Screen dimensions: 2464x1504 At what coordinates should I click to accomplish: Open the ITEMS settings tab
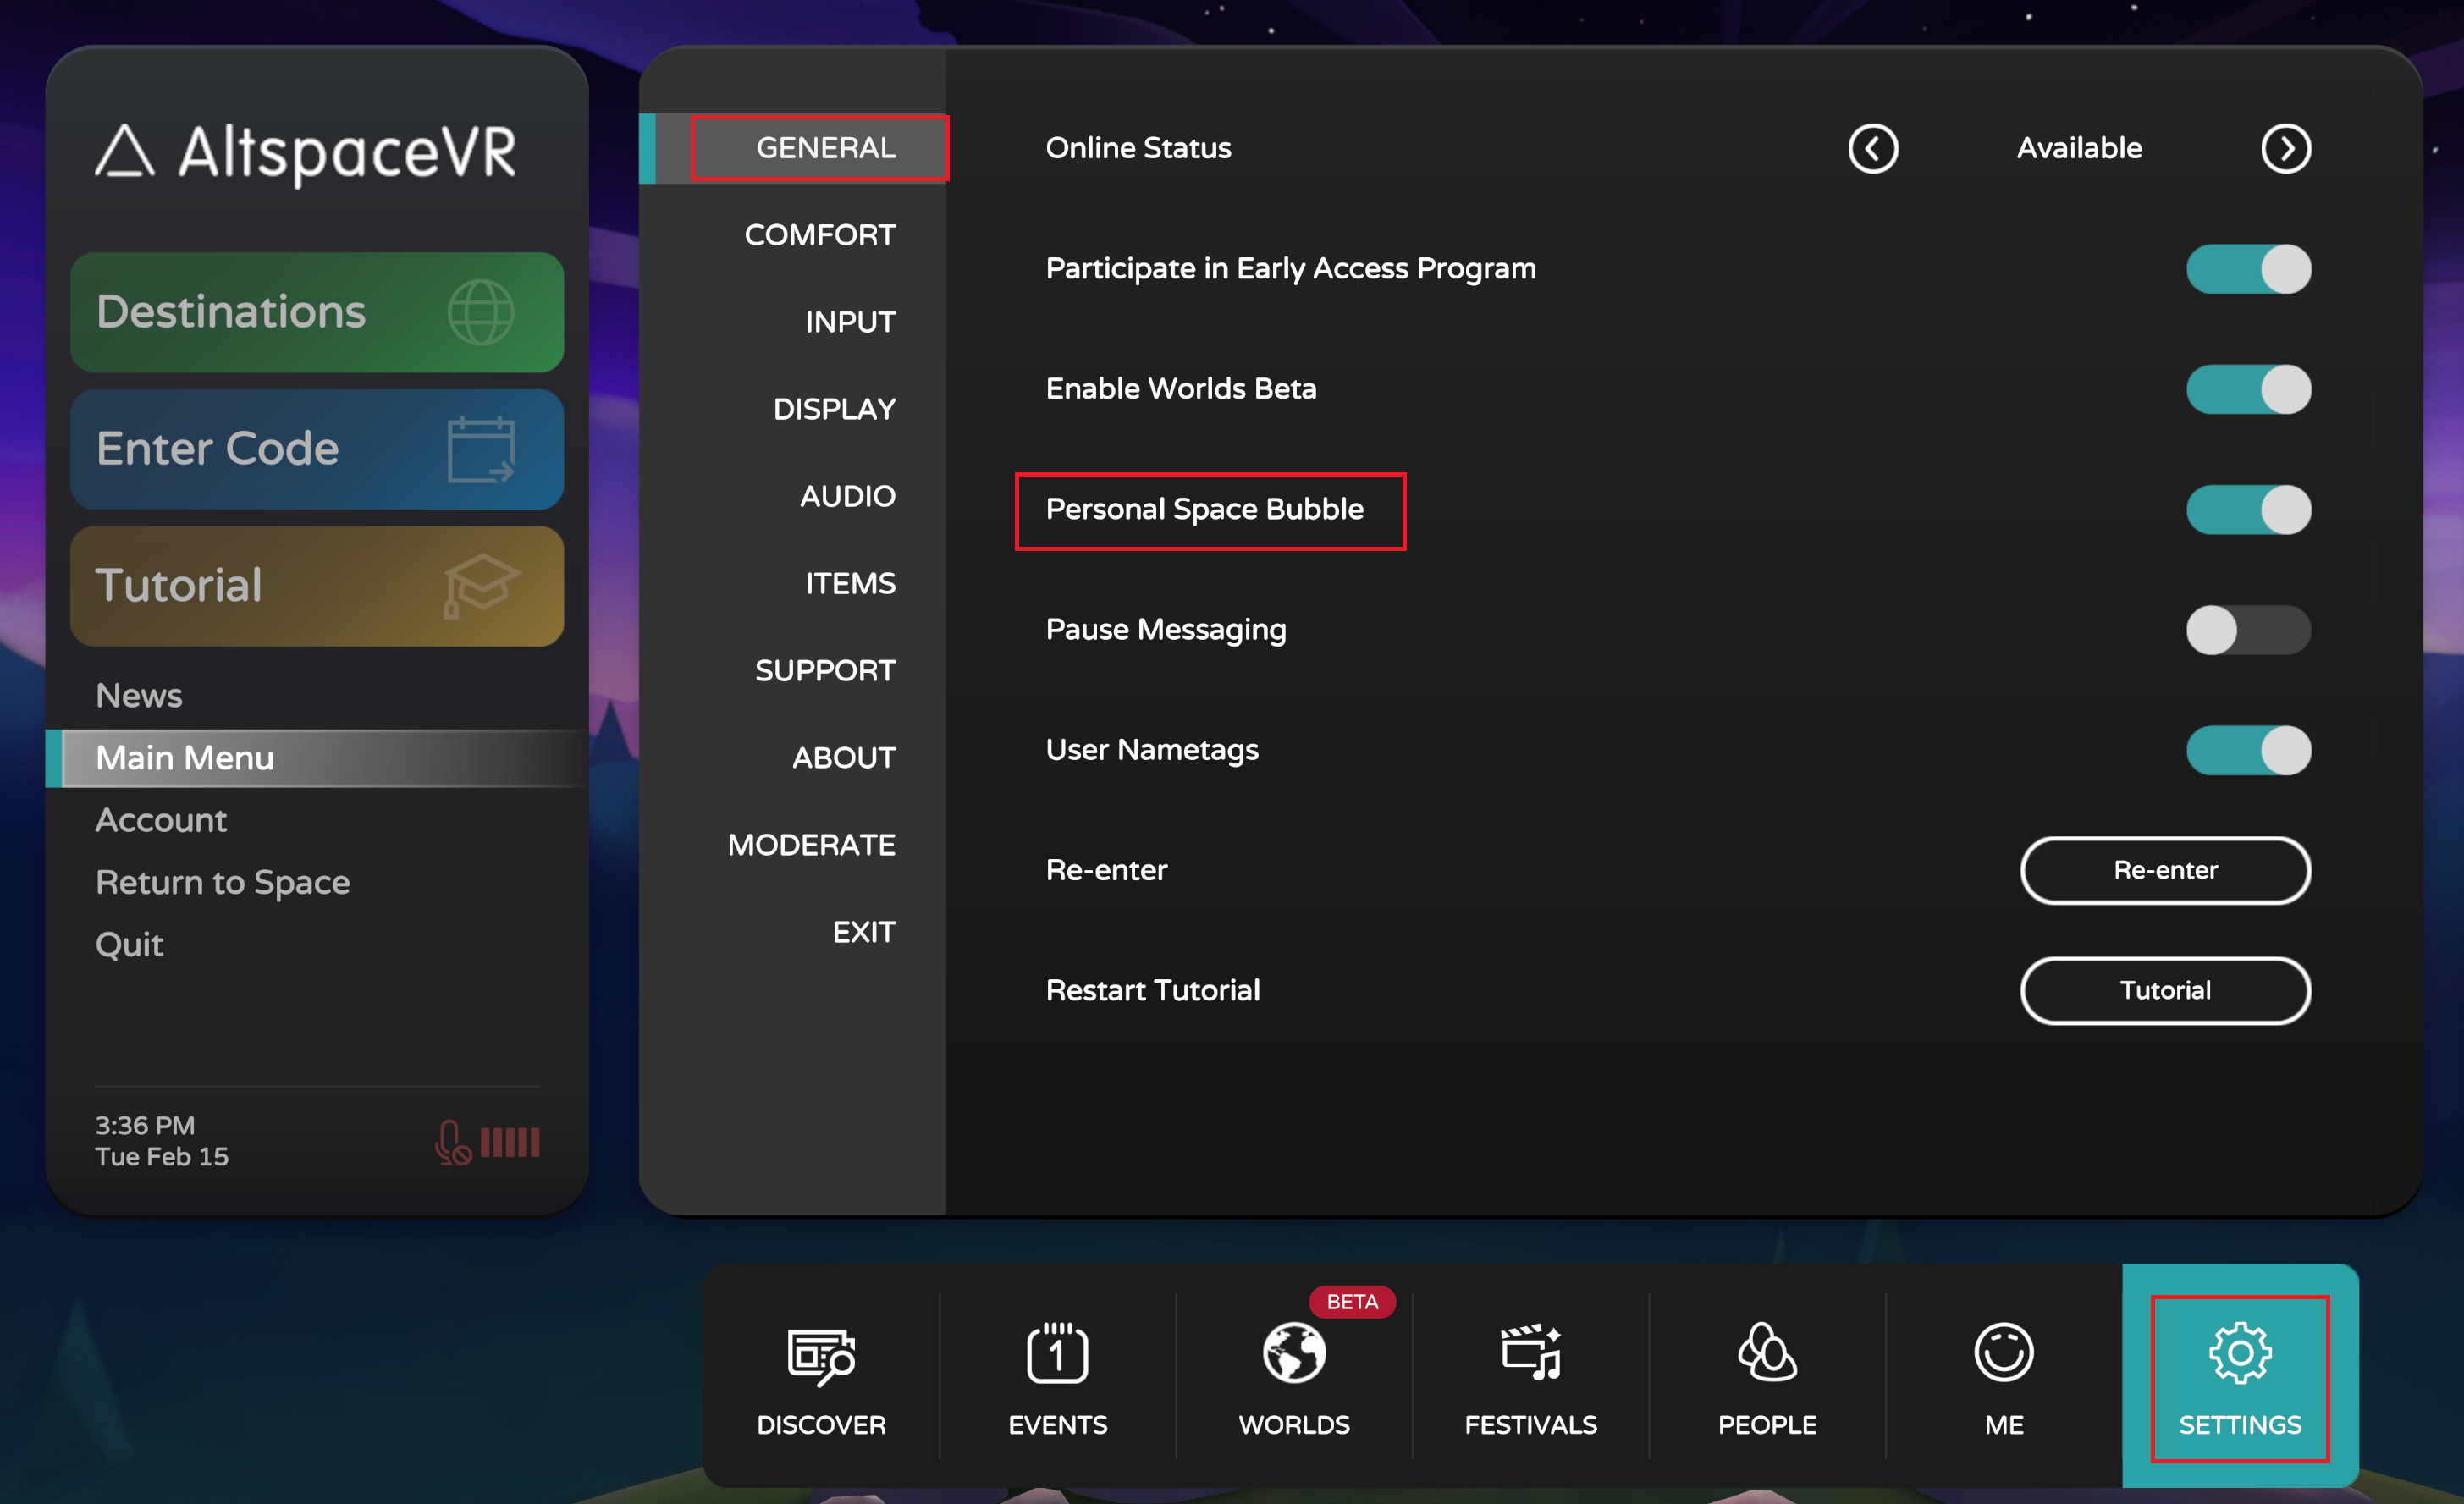coord(850,583)
